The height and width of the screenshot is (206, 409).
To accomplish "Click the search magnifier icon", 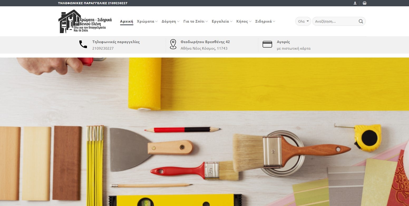I will (x=361, y=21).
